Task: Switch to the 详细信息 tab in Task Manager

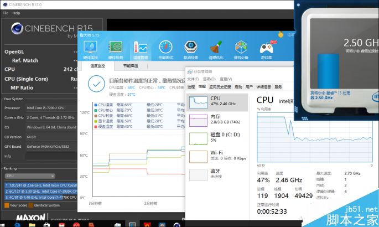Action: tap(263, 87)
